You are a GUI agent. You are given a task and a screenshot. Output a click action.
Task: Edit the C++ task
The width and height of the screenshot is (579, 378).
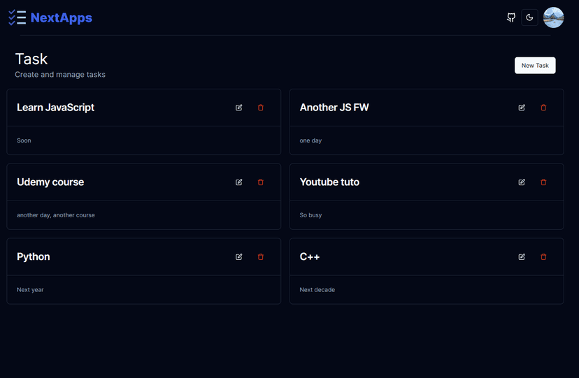coord(522,256)
